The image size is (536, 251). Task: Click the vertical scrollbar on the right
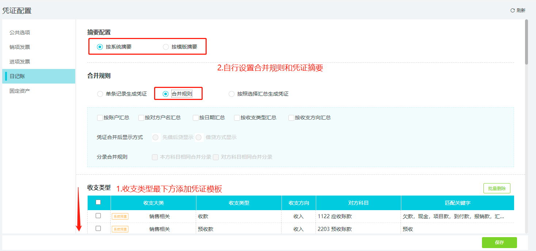tap(526, 42)
